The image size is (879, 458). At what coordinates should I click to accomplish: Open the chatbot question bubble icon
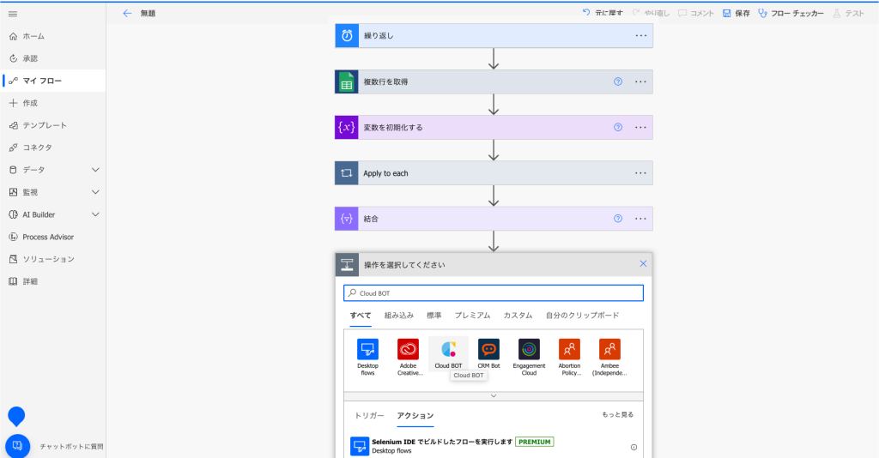coord(17,446)
